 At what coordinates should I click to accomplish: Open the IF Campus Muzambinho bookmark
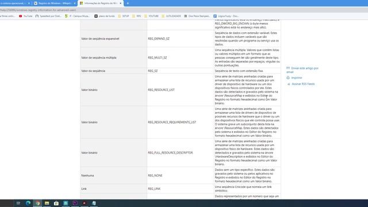[77, 16]
